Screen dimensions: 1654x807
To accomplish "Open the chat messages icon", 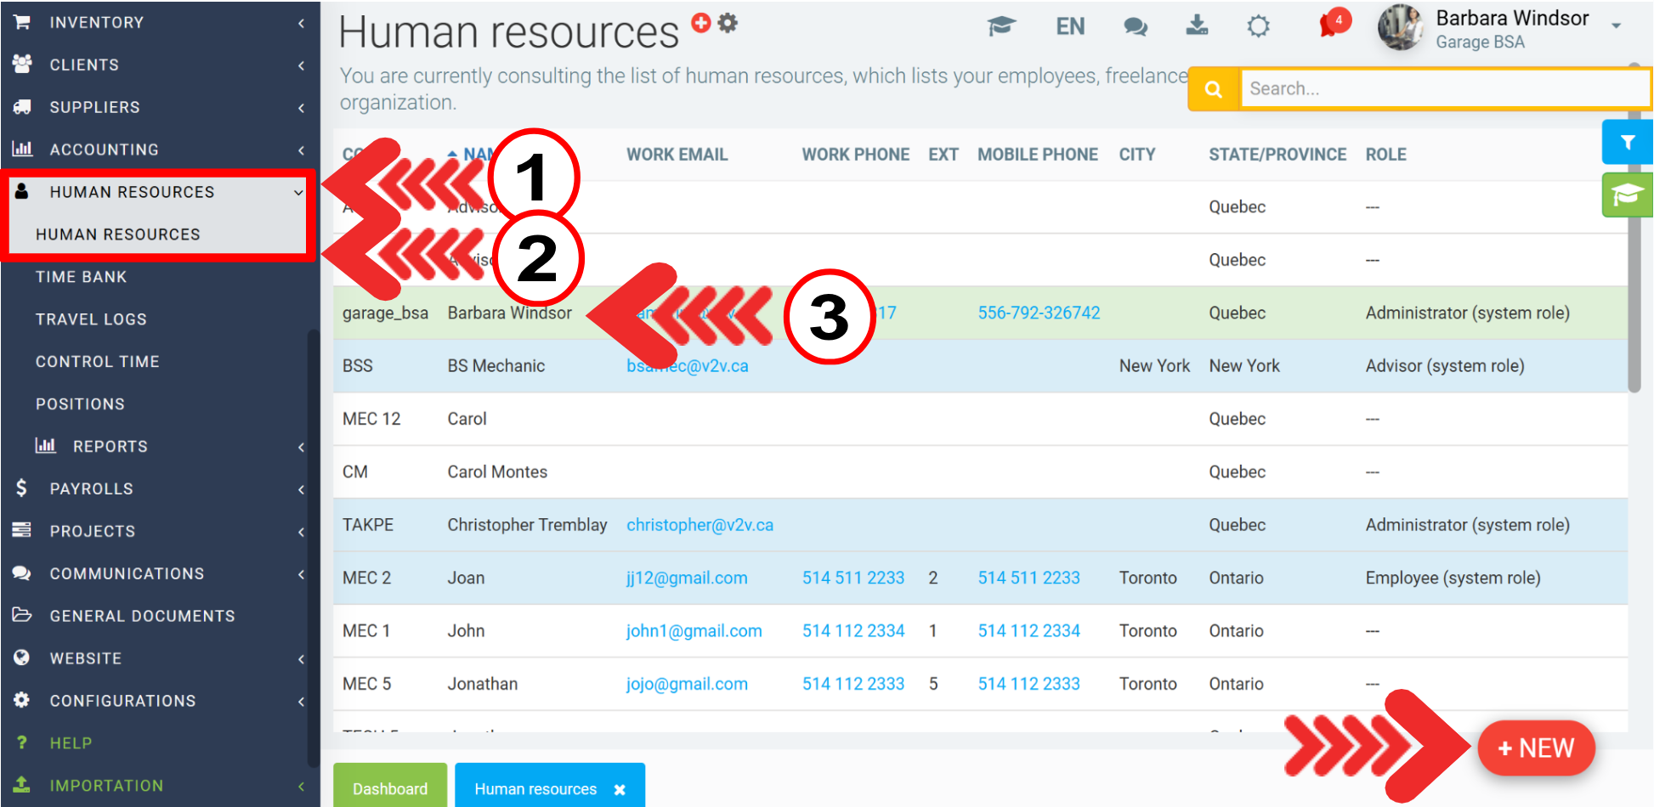I will pyautogui.click(x=1135, y=26).
